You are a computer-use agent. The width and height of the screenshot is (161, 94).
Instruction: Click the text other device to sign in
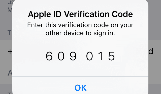tap(80, 33)
